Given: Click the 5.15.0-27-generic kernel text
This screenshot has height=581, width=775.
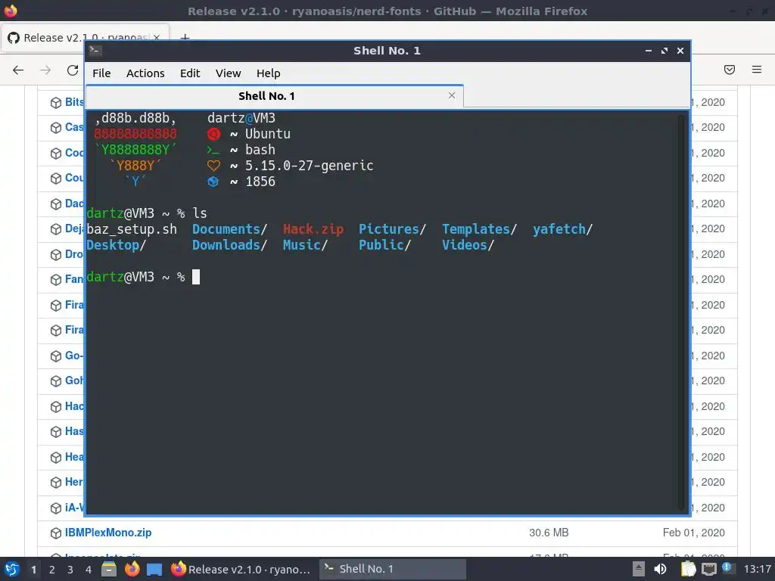Looking at the screenshot, I should [x=310, y=166].
